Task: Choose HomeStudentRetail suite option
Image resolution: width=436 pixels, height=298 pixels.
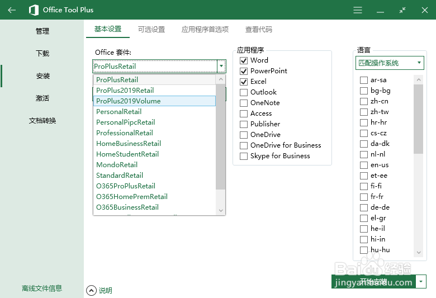Action: 154,154
